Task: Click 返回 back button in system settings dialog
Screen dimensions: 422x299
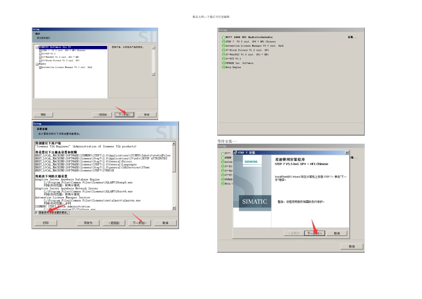Action: click(114, 223)
